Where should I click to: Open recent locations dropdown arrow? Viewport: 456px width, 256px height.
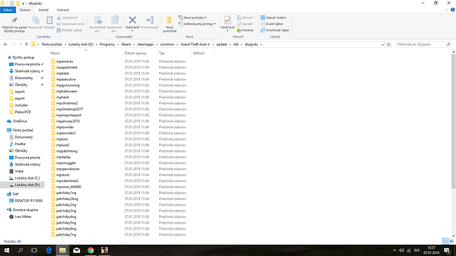[x=20, y=44]
